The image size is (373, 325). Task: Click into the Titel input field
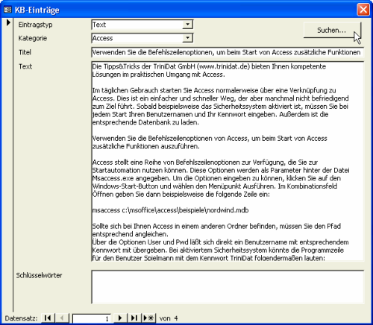pos(228,52)
